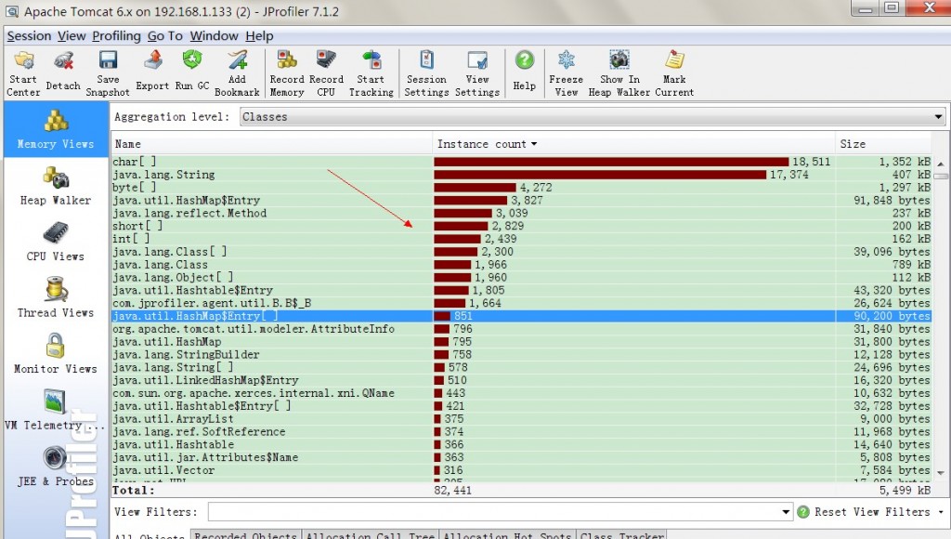Click Reset View Filters
The image size is (951, 539).
click(x=873, y=511)
